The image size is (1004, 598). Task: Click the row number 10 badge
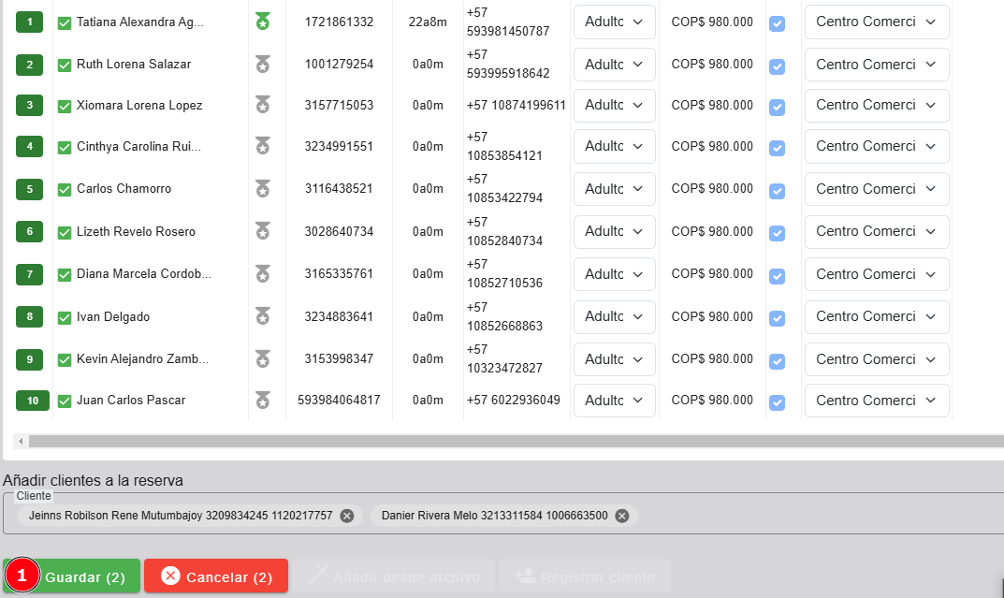coord(32,401)
